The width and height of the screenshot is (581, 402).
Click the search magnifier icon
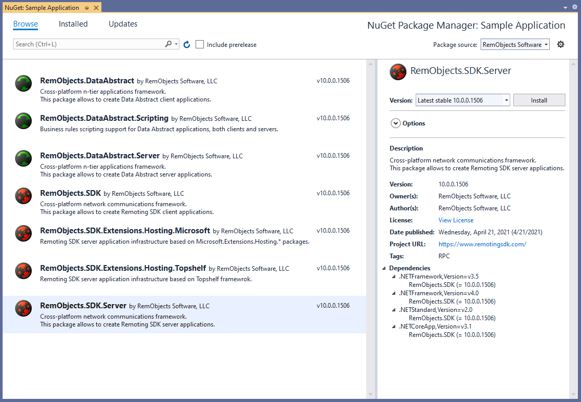point(168,44)
